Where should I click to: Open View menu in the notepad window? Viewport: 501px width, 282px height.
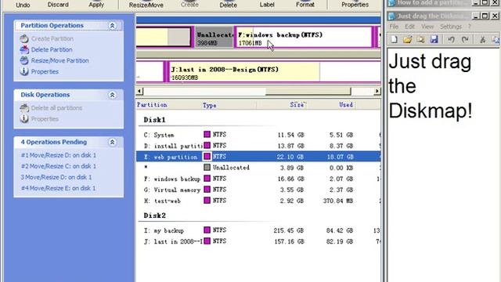427,27
